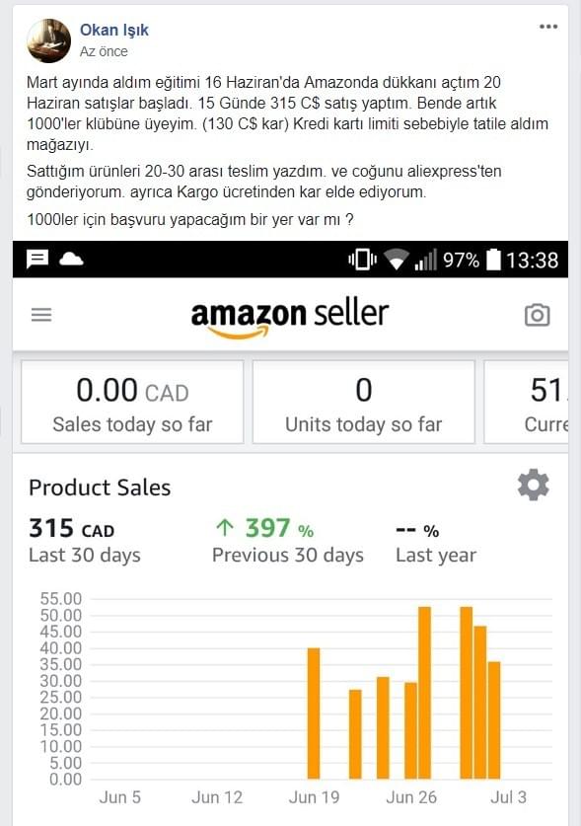Click the message notification icon in status bar

pyautogui.click(x=37, y=260)
